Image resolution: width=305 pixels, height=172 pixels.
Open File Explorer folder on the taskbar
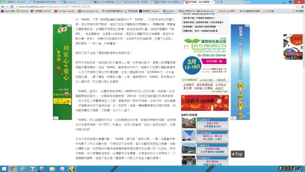point(52,169)
